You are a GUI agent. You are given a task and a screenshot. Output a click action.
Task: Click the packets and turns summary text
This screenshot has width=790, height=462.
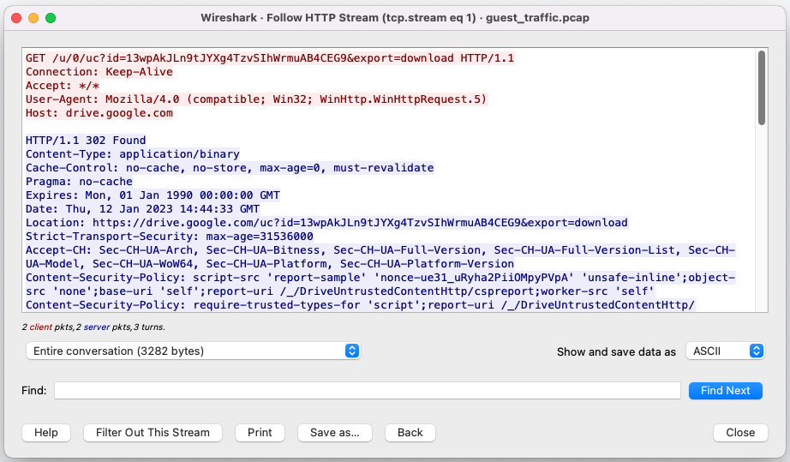point(93,327)
